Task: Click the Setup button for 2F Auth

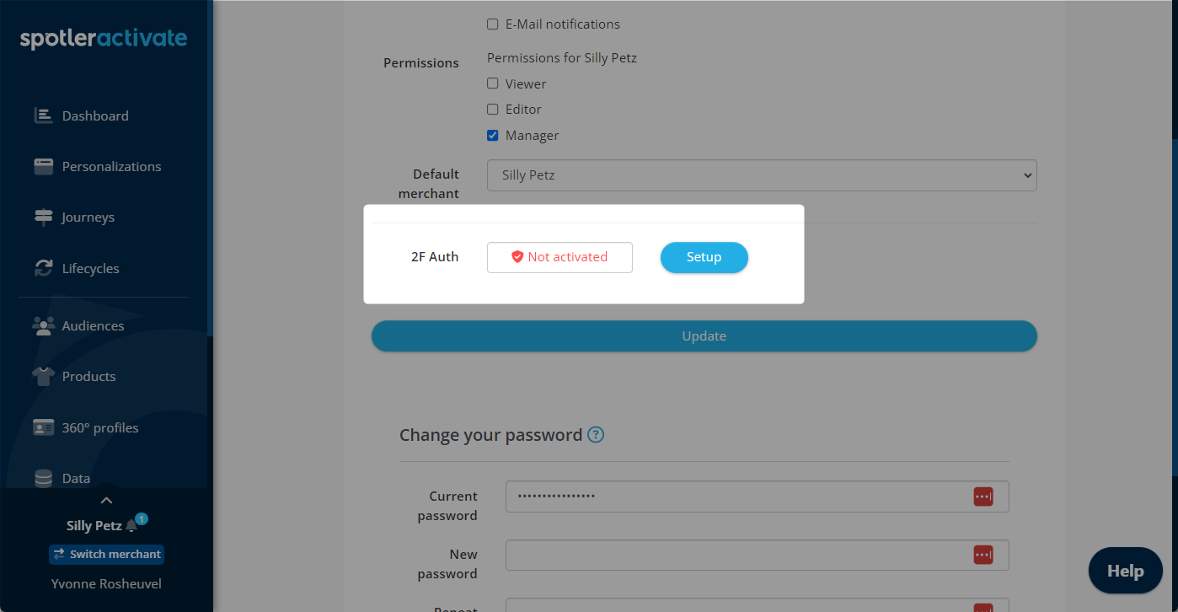Action: coord(704,257)
